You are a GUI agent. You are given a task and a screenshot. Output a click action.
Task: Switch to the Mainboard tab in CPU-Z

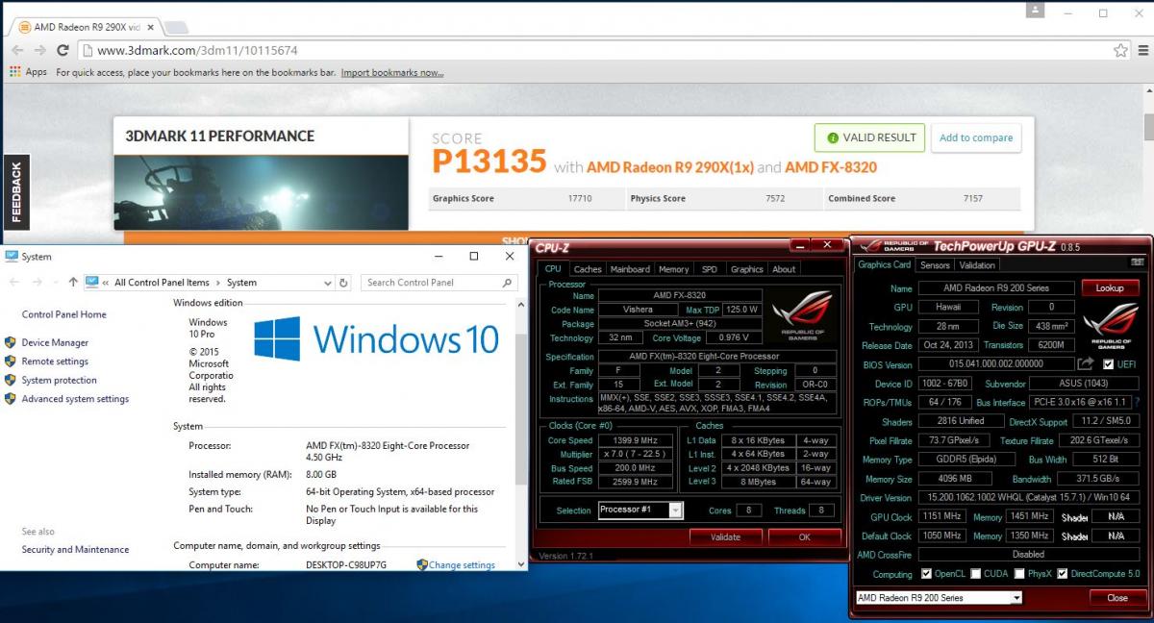coord(631,269)
